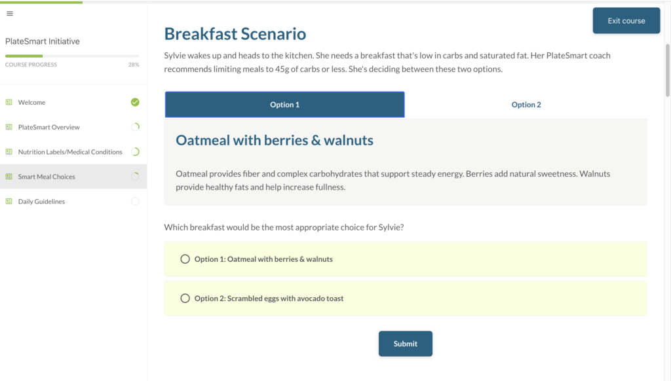Image resolution: width=671 pixels, height=381 pixels.
Task: Click the lesson icon beside Nutrition Labels/Medical Conditions
Action: click(x=9, y=152)
